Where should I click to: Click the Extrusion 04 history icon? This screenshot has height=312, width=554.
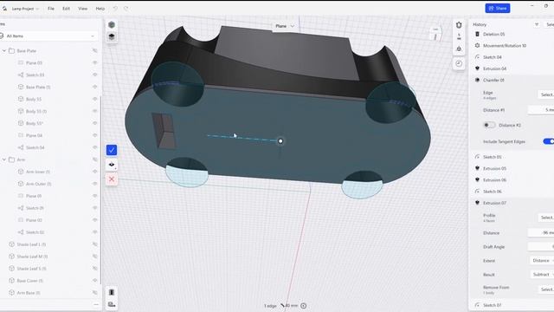(x=477, y=68)
